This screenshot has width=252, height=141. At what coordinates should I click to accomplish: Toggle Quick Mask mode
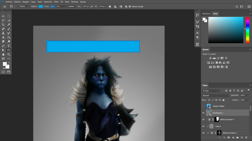pyautogui.click(x=3, y=72)
